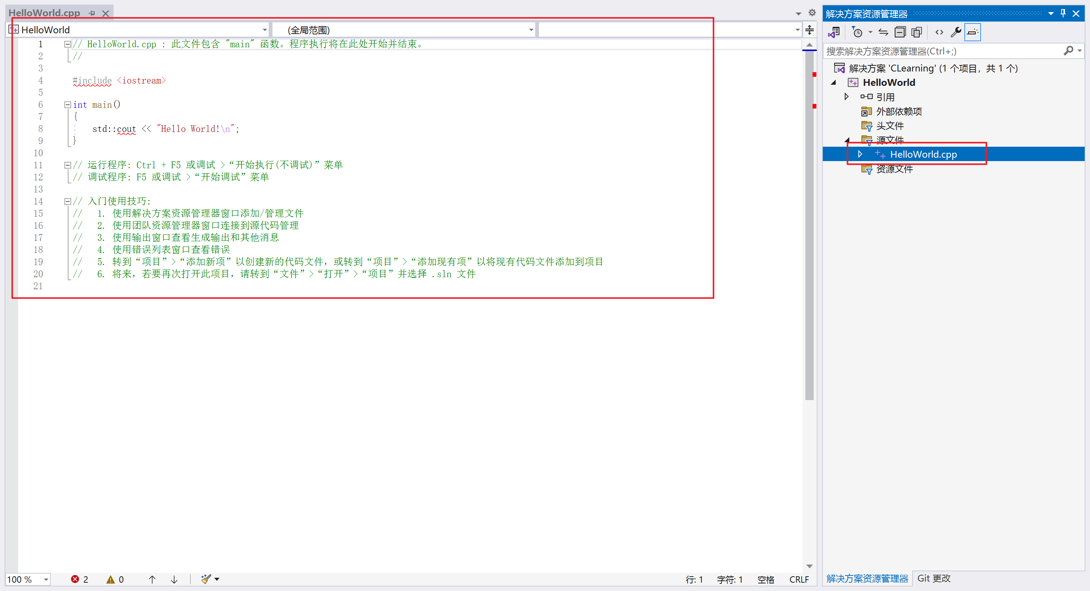The image size is (1090, 591).
Task: Click the solution icon beside 'CLearning'
Action: pos(839,68)
